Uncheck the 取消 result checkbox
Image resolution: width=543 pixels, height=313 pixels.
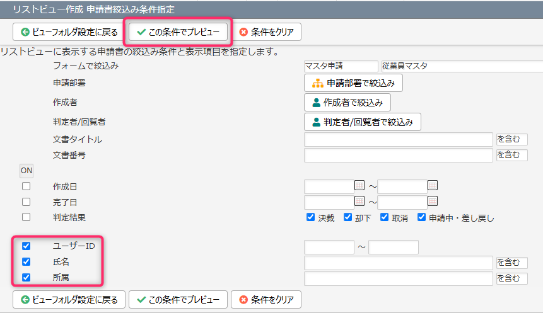[x=385, y=217]
